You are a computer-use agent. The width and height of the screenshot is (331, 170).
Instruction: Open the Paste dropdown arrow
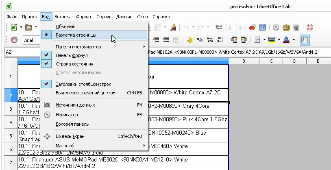coord(165,27)
